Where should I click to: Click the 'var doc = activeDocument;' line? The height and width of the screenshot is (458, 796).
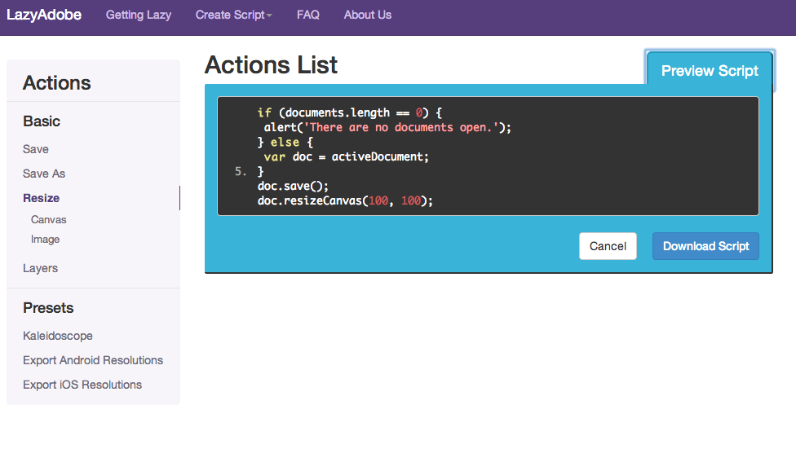click(347, 156)
